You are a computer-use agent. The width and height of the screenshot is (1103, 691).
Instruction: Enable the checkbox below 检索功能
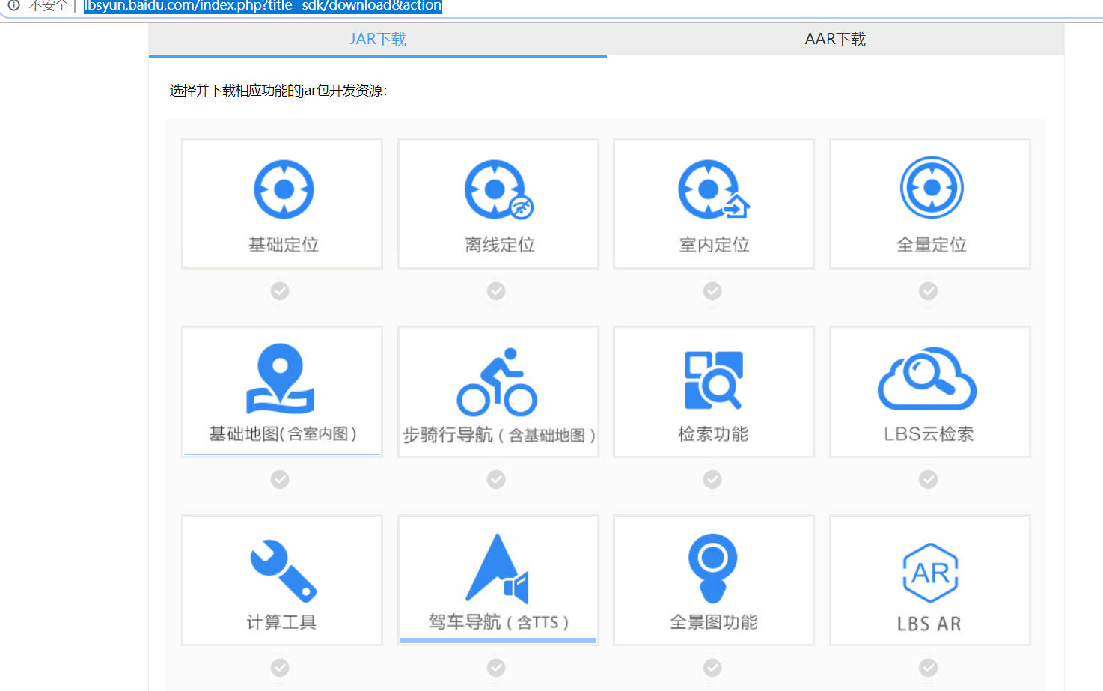click(712, 479)
